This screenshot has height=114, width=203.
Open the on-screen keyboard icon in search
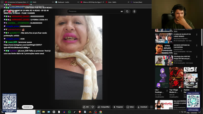[x=122, y=11]
